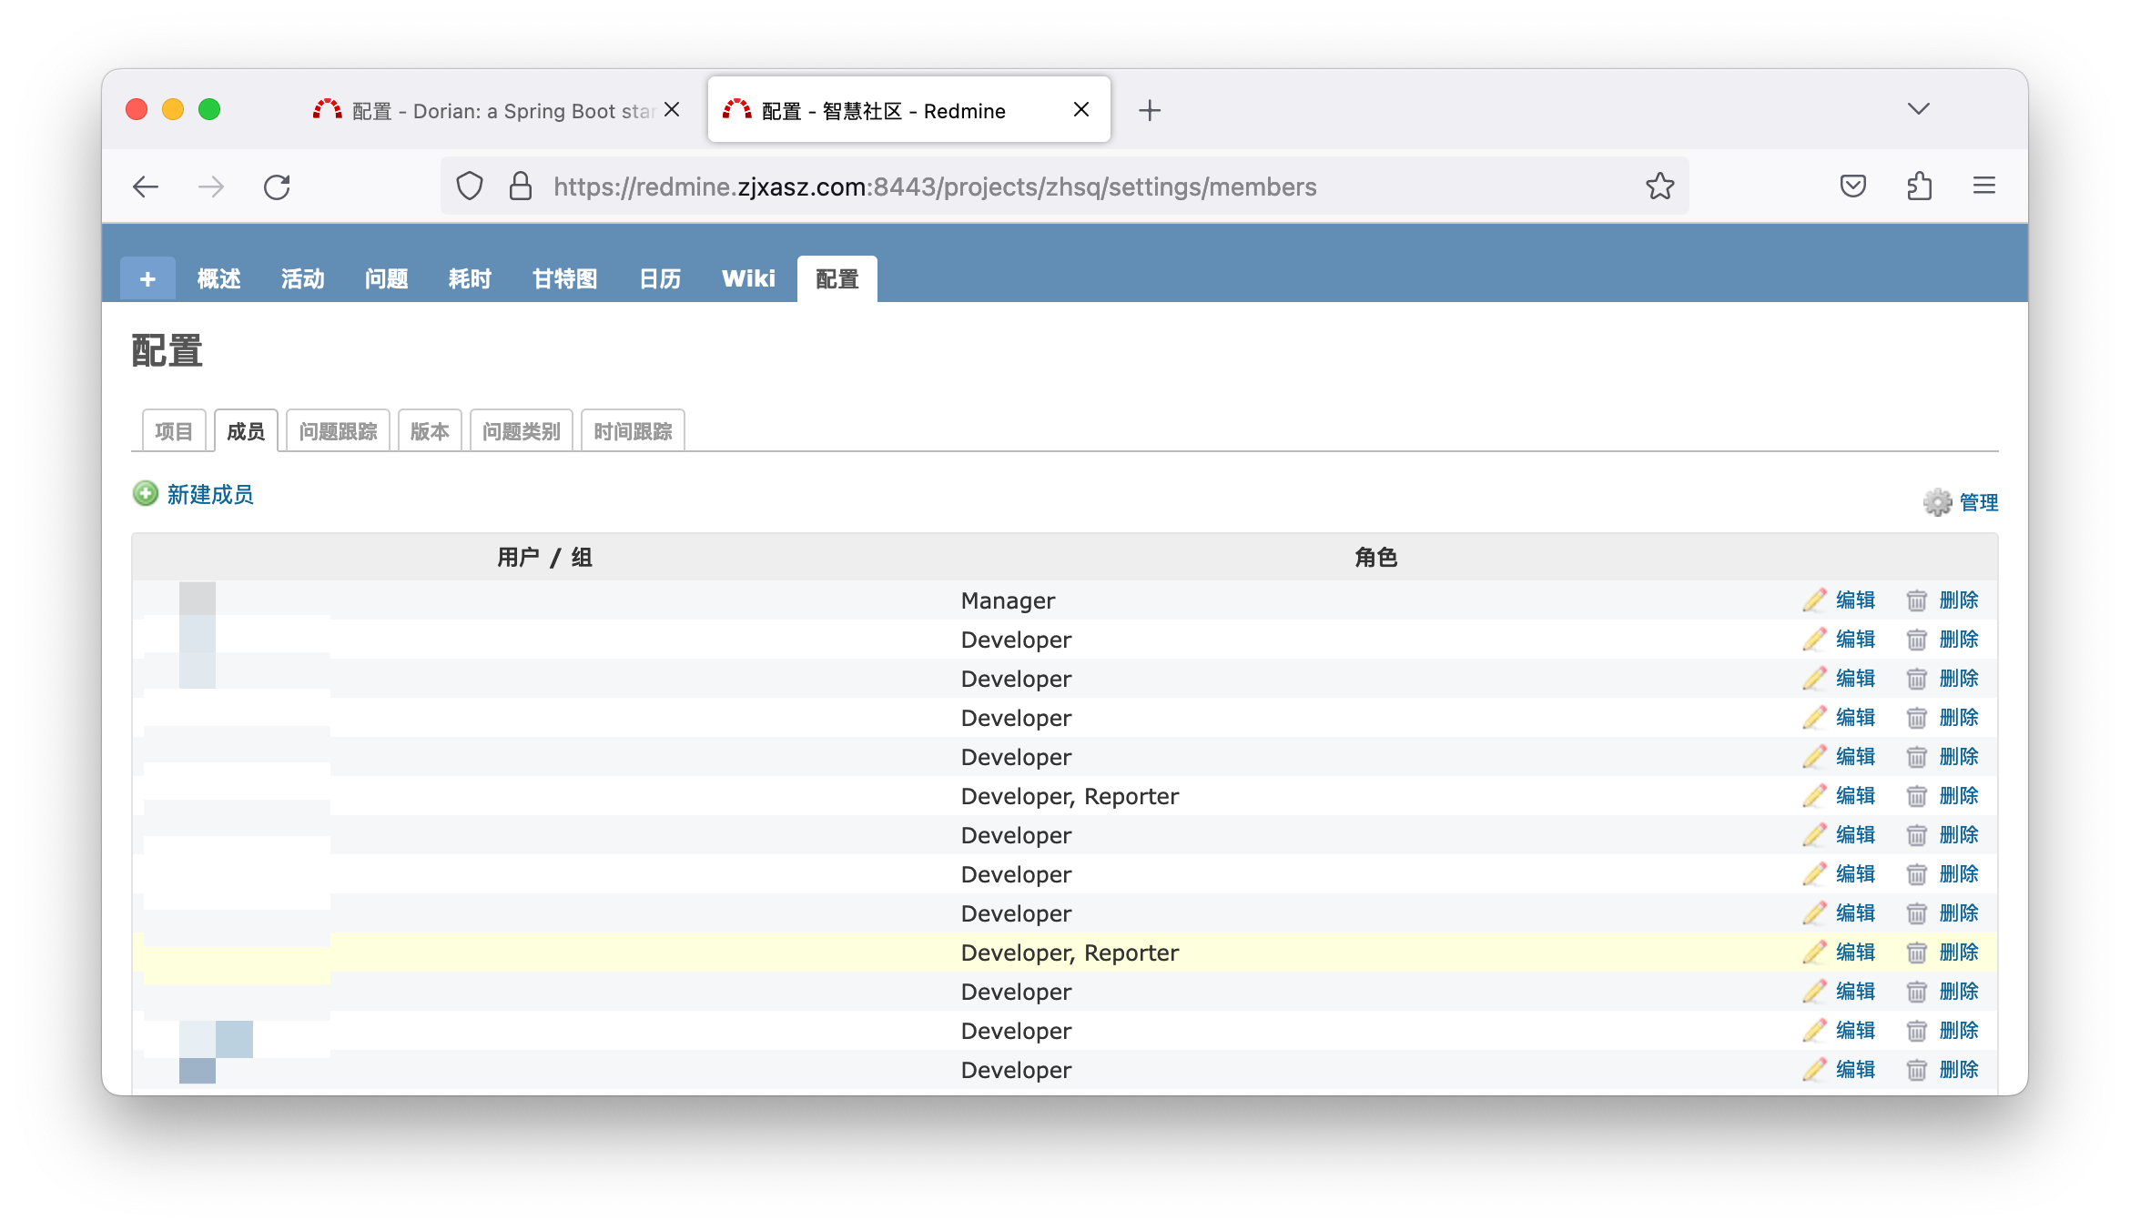Open the blue plus new-object menu
The width and height of the screenshot is (2130, 1230).
coord(147,279)
